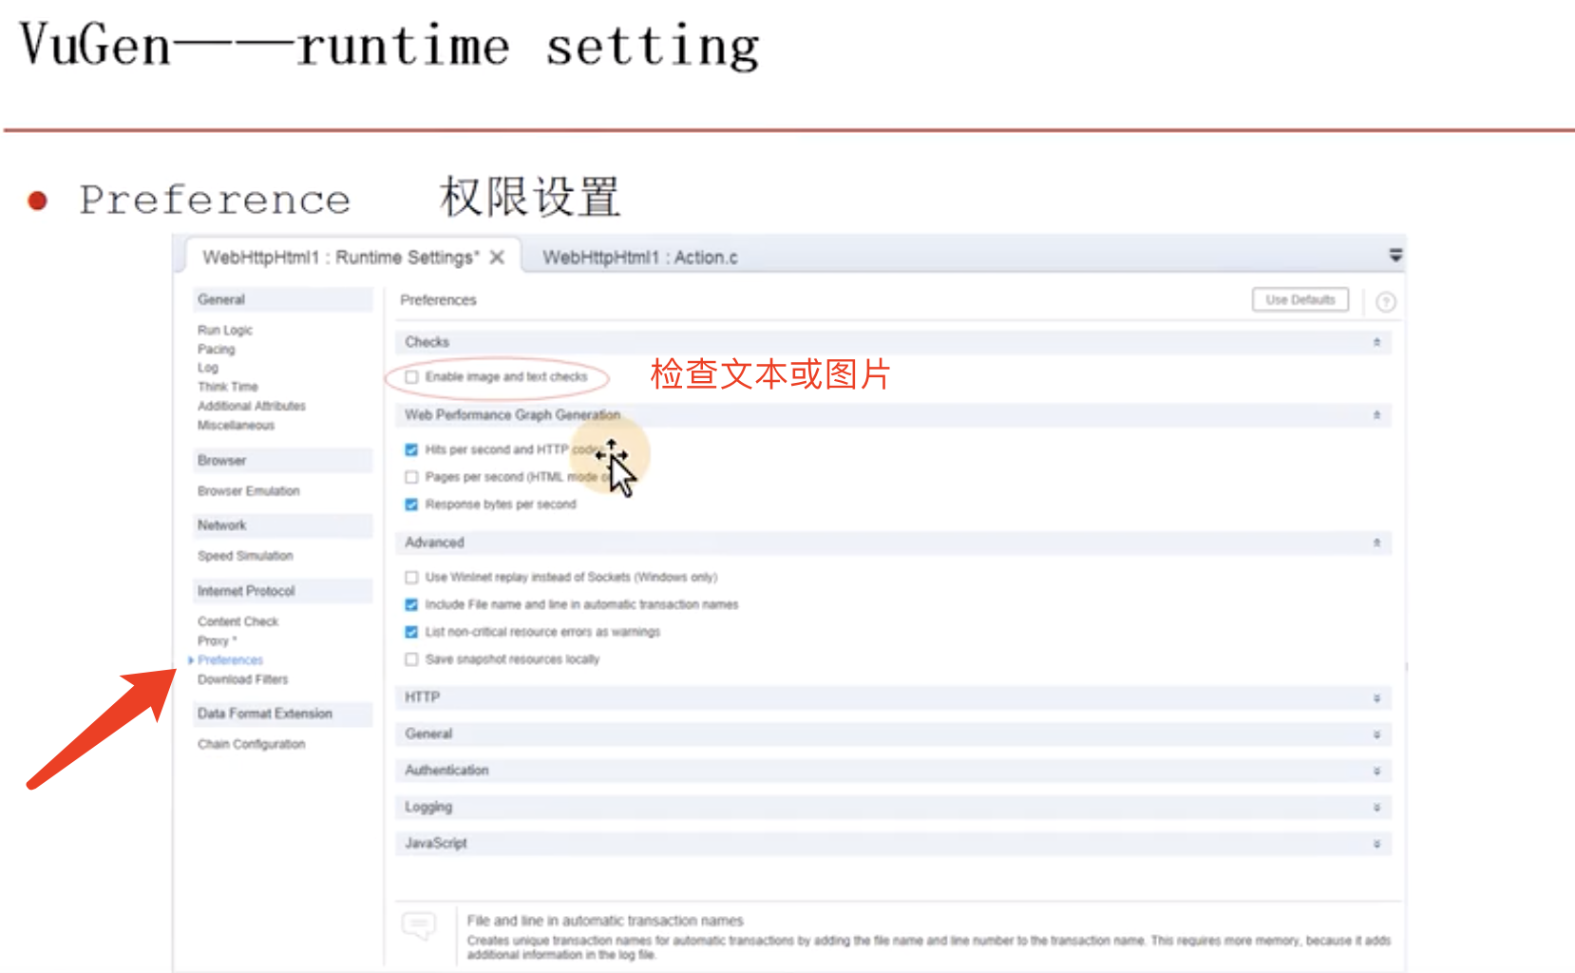Open Log settings
The height and width of the screenshot is (973, 1575).
208,368
